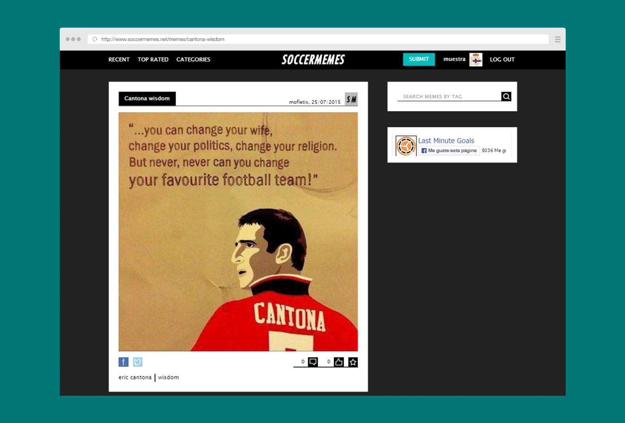Click the SUBMIT button

coord(419,59)
